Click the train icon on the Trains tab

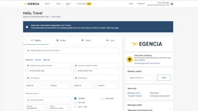pos(83,40)
